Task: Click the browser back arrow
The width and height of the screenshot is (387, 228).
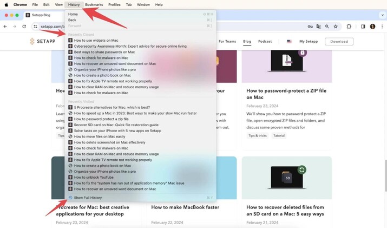Action: pos(5,27)
